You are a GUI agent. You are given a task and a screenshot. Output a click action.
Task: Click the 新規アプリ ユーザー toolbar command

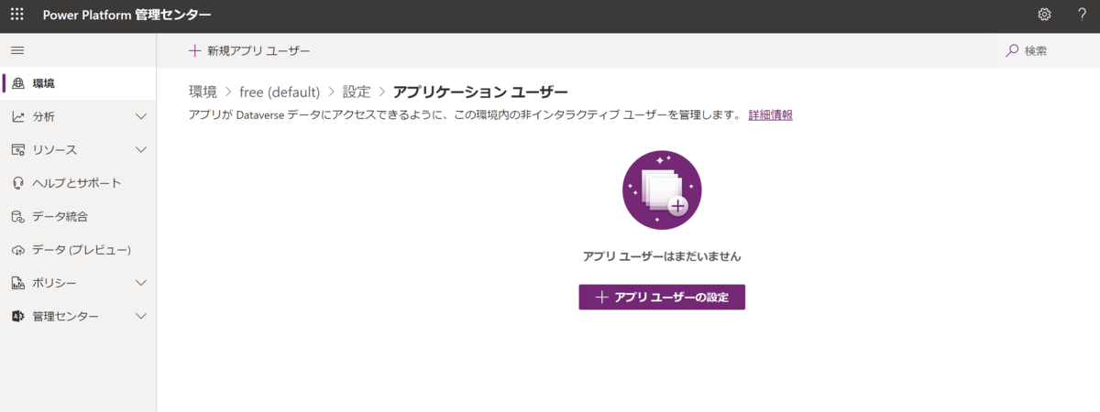[x=249, y=50]
